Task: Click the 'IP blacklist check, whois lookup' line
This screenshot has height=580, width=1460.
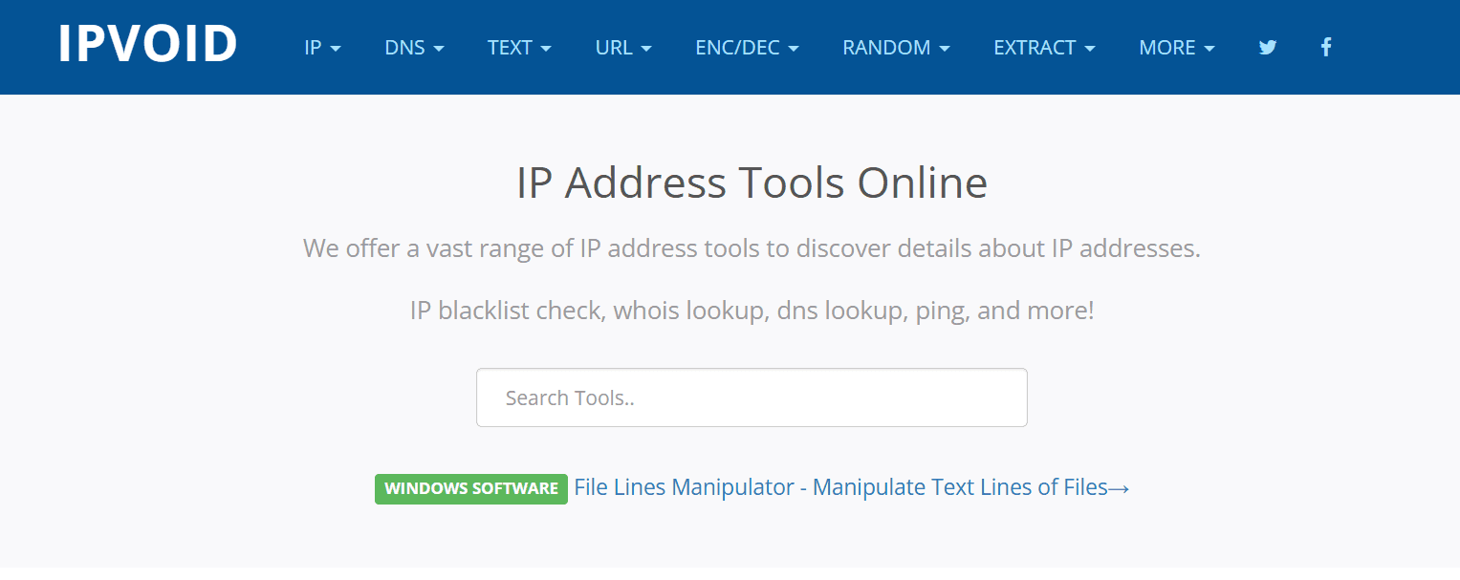Action: coord(752,311)
